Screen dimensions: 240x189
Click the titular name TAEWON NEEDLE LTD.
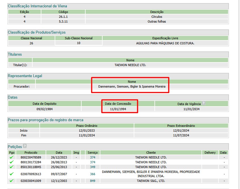130,65
